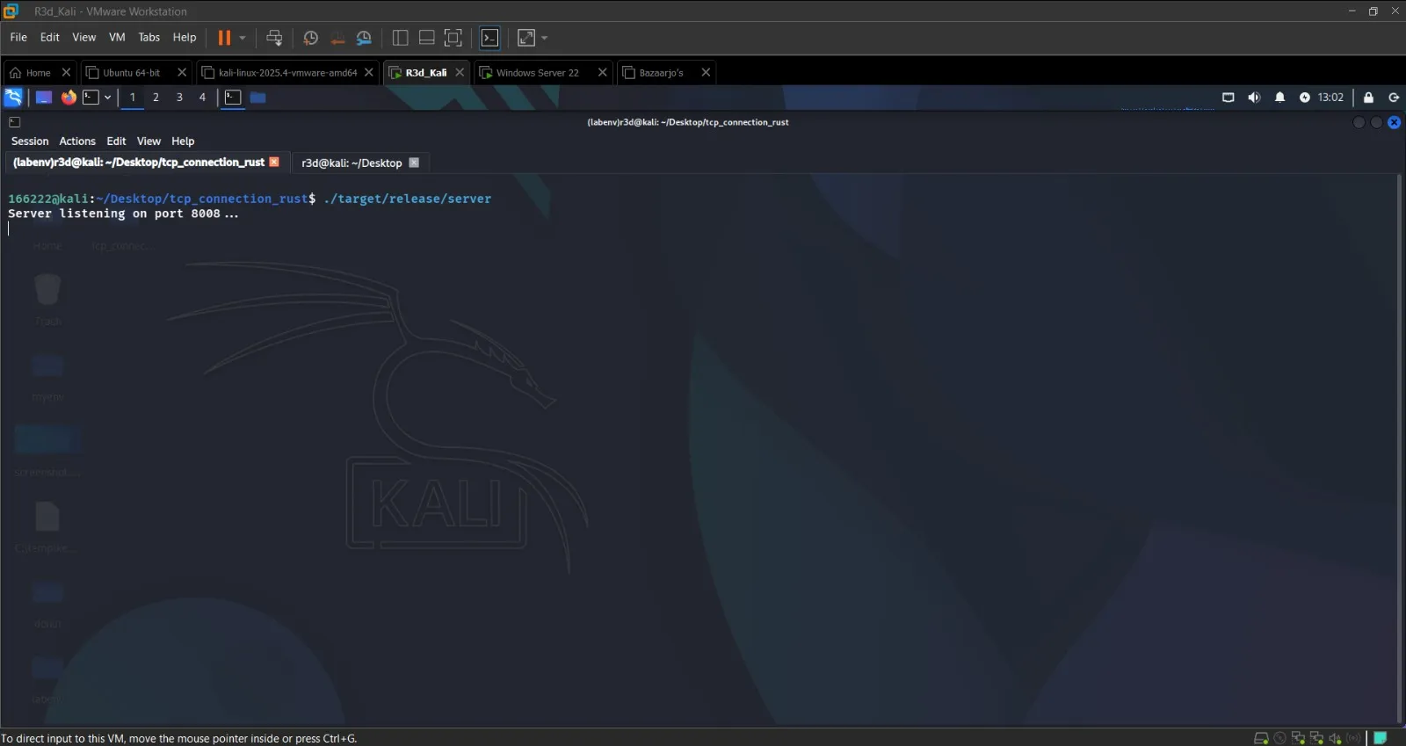Open the VMware Edit menu

point(50,38)
